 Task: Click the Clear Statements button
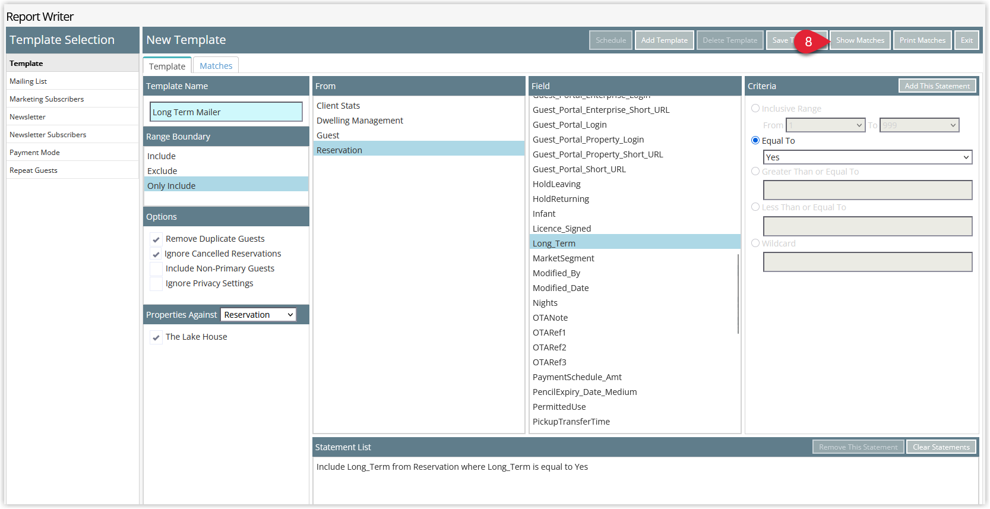[941, 447]
